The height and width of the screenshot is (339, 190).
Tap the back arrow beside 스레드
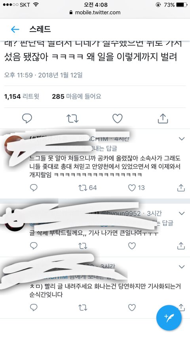point(15,29)
